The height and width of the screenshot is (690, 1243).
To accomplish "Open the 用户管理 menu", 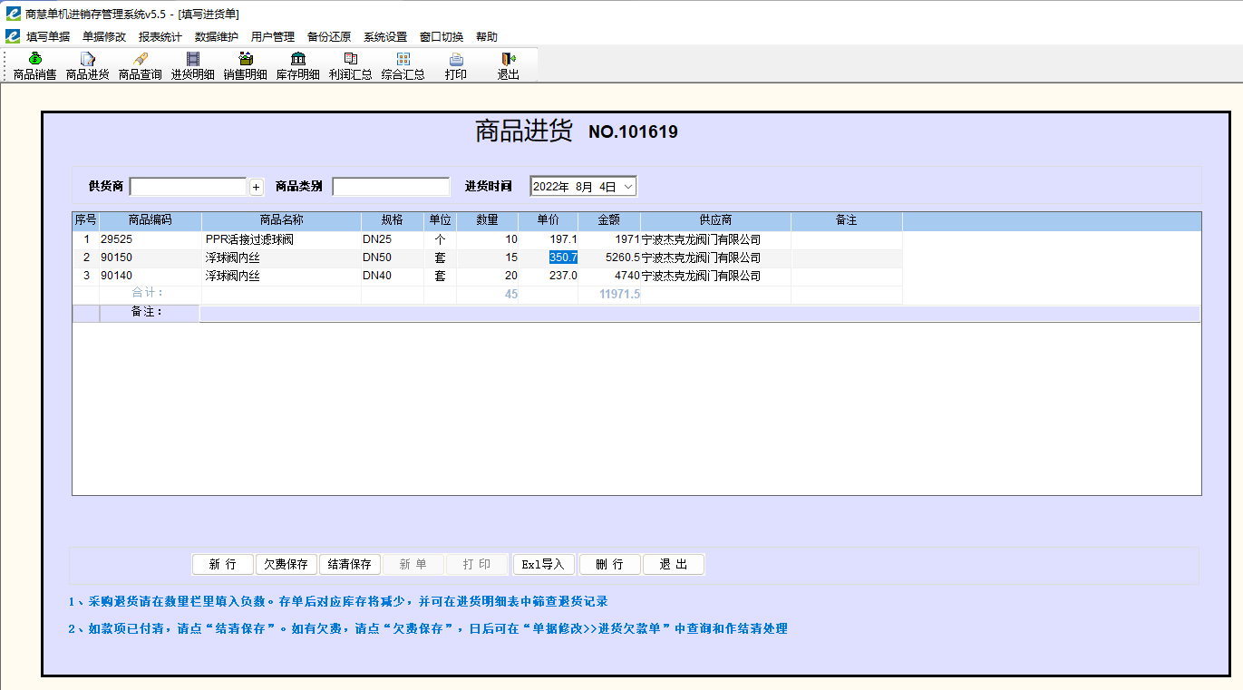I will point(273,37).
